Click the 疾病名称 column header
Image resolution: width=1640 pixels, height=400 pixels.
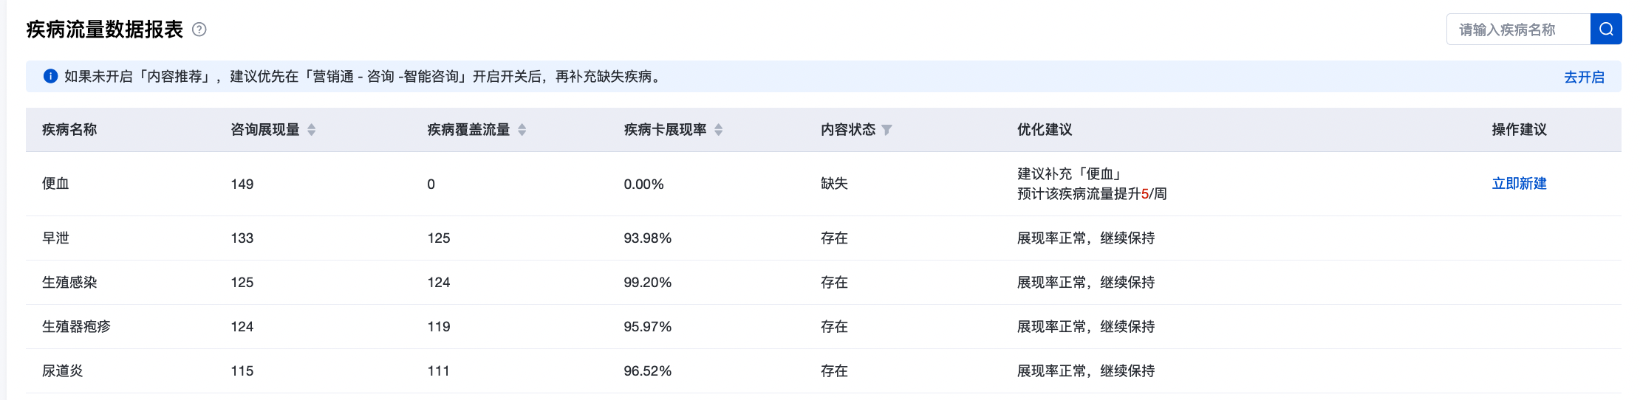click(x=69, y=130)
